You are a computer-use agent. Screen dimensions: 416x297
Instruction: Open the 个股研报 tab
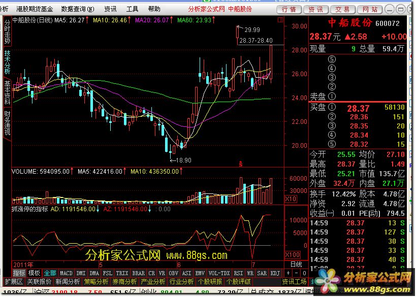tap(210, 282)
